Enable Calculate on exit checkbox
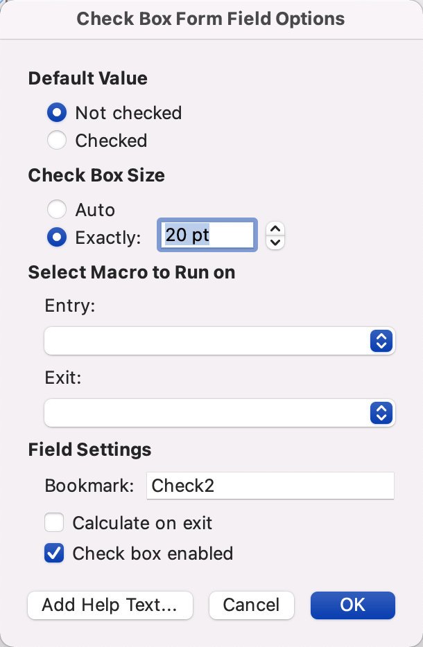423x647 pixels. pyautogui.click(x=54, y=523)
